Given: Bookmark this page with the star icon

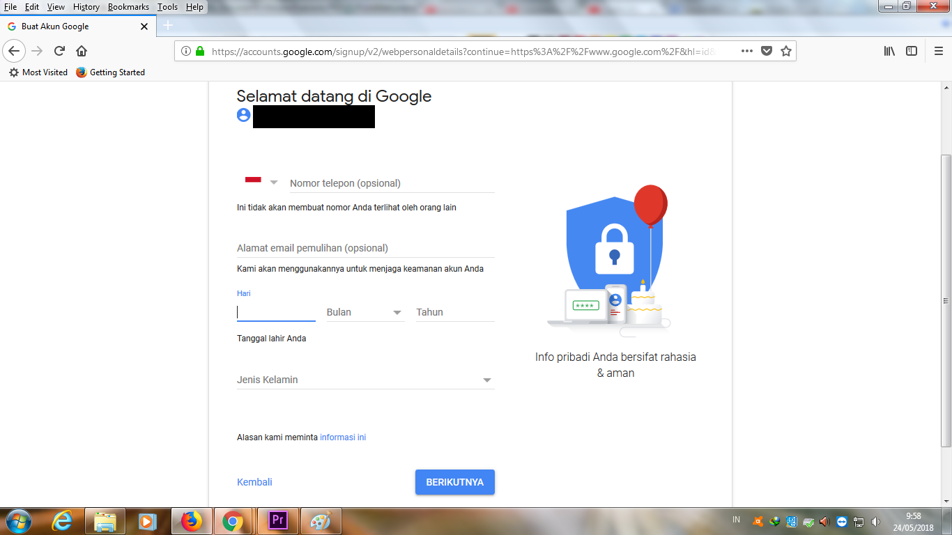Looking at the screenshot, I should (x=786, y=51).
